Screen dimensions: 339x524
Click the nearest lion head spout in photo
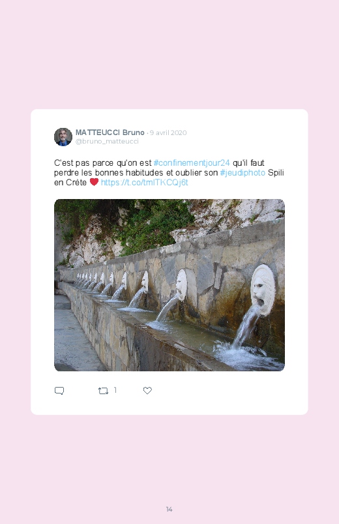[x=263, y=289]
